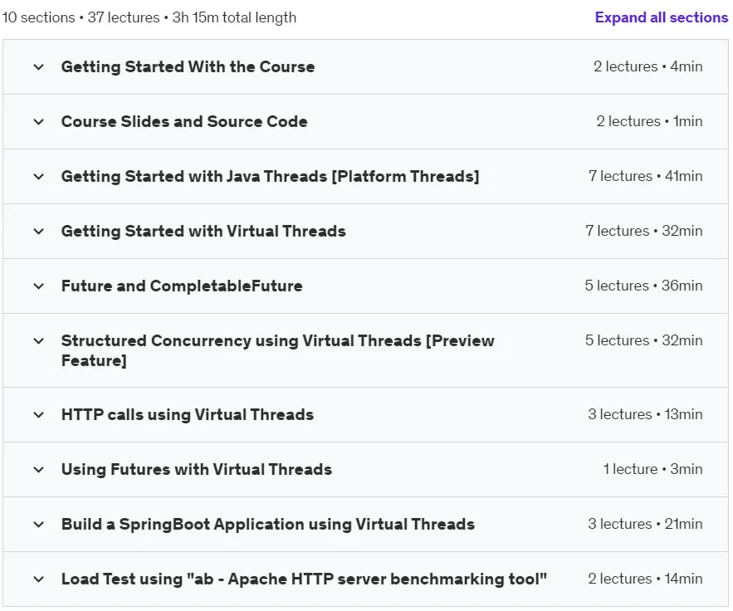Screen dimensions: 733x611
Task: Expand chevron beside Java Threads Platform Threads section
Action: point(39,177)
